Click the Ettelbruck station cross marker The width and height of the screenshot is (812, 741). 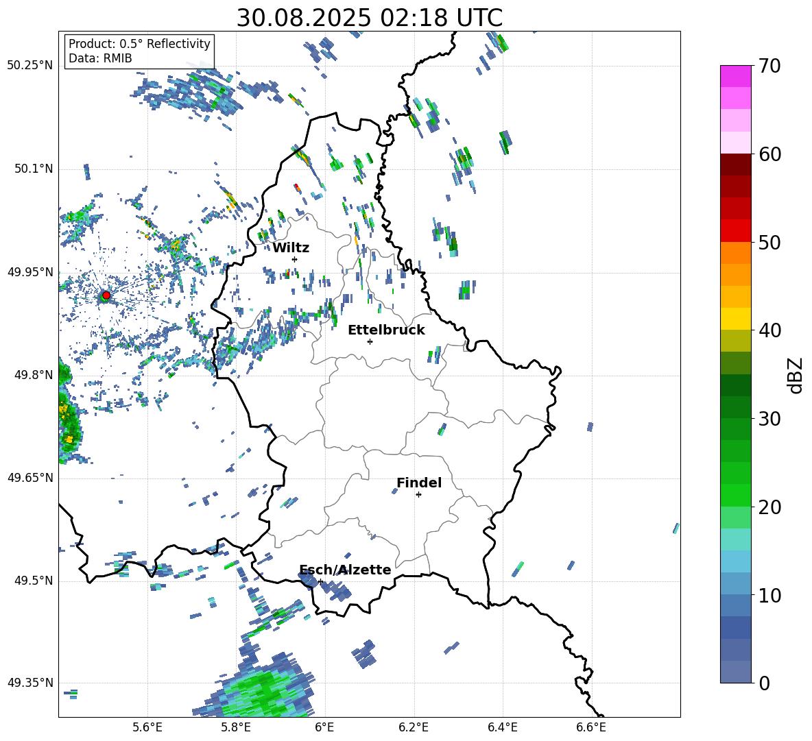click(370, 341)
